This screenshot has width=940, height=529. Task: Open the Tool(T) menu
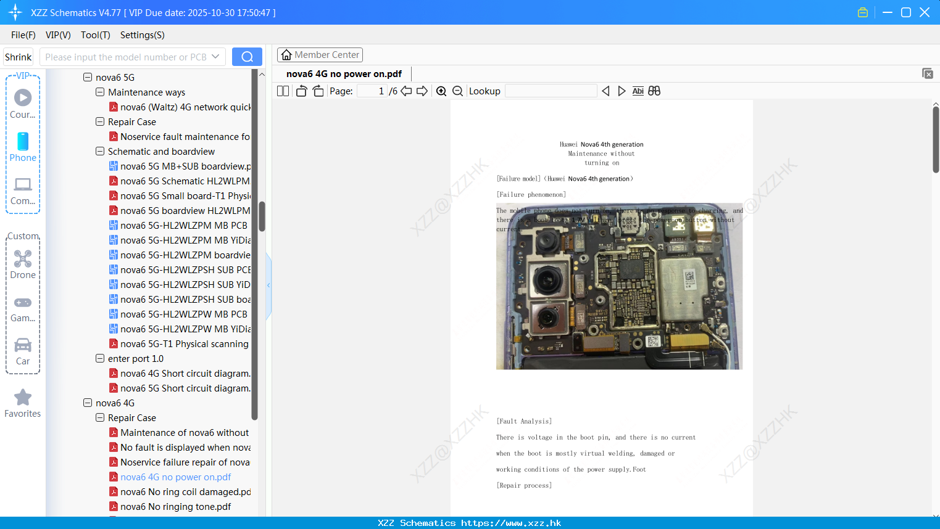tap(96, 35)
